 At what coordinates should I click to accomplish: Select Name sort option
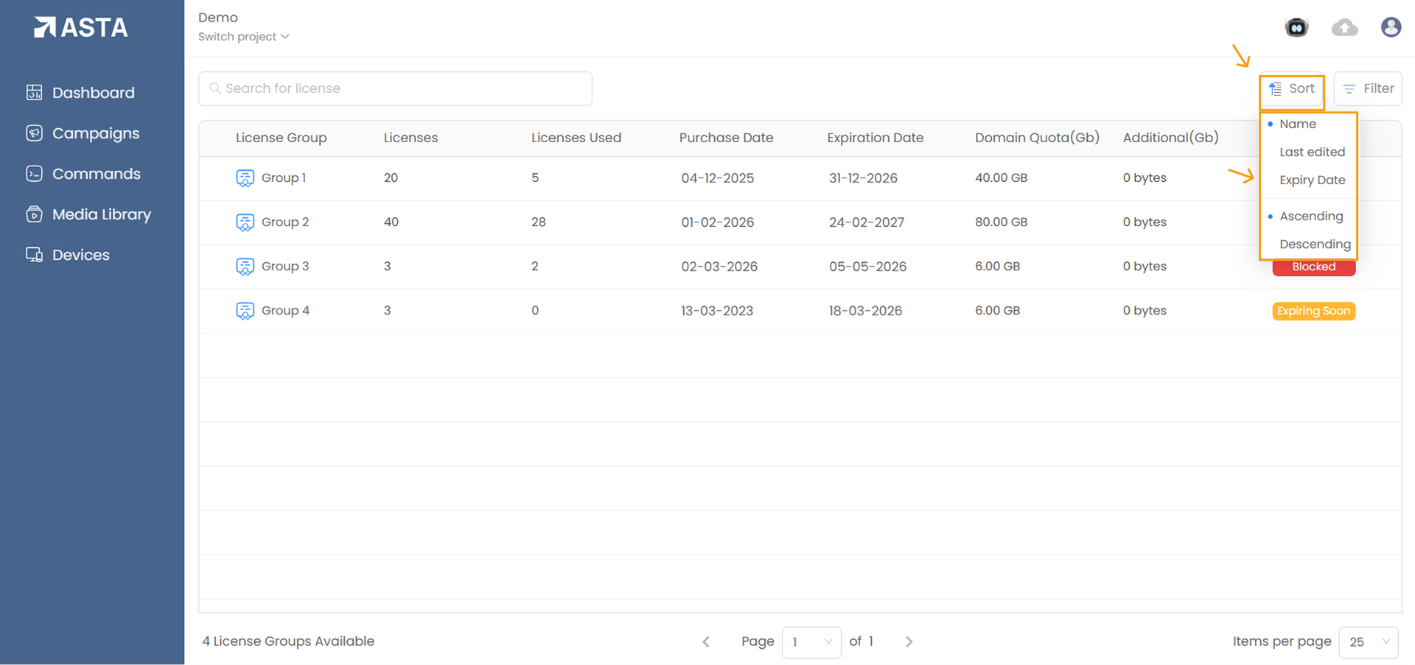tap(1298, 124)
